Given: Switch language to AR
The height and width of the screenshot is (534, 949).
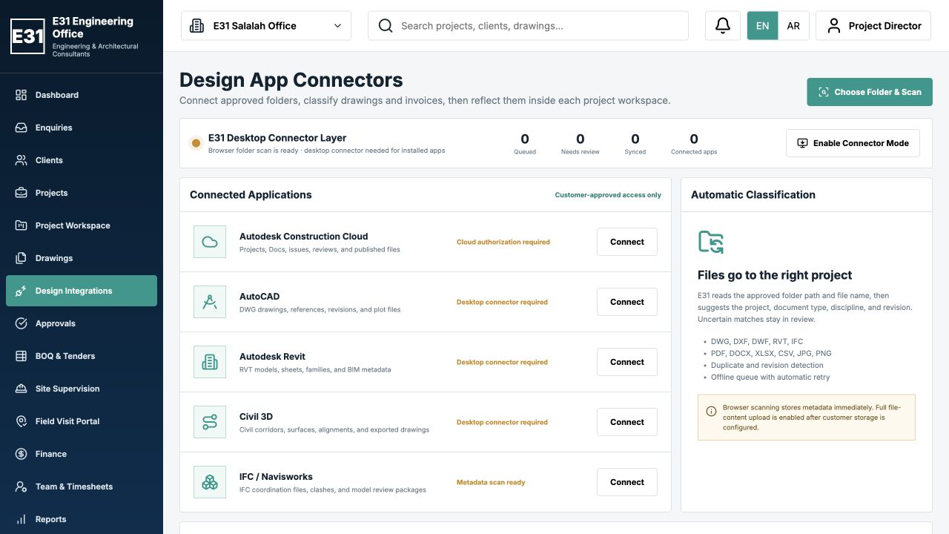Looking at the screenshot, I should tap(793, 25).
